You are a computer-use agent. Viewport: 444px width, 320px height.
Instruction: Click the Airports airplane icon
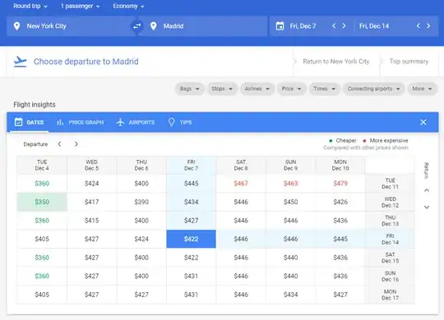tap(120, 122)
